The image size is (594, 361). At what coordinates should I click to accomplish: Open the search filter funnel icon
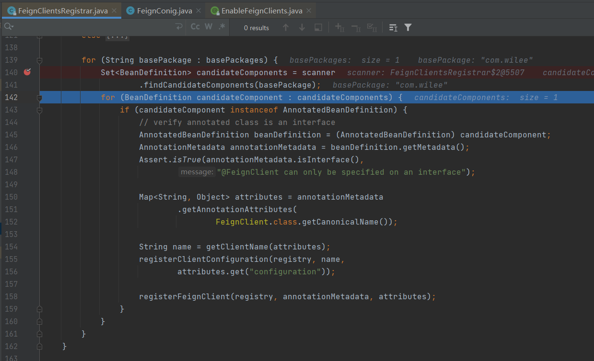pos(408,28)
